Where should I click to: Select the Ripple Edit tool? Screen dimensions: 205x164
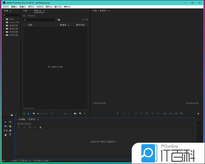pyautogui.click(x=6, y=126)
